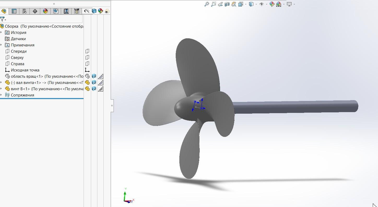Viewport: 378px width, 207px height.
Task: Click the Zoom to Fit magnifier icon
Action: pyautogui.click(x=206, y=4)
